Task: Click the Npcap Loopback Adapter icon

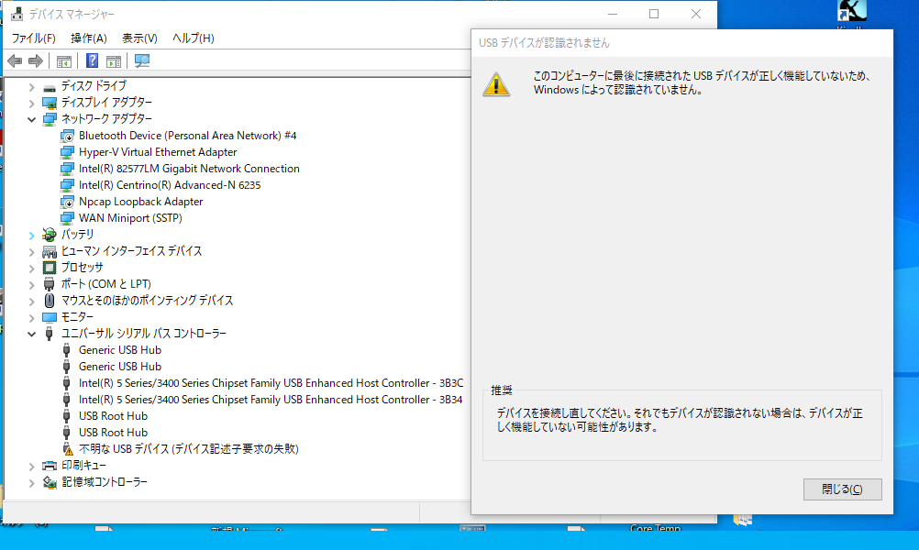Action: 67,202
